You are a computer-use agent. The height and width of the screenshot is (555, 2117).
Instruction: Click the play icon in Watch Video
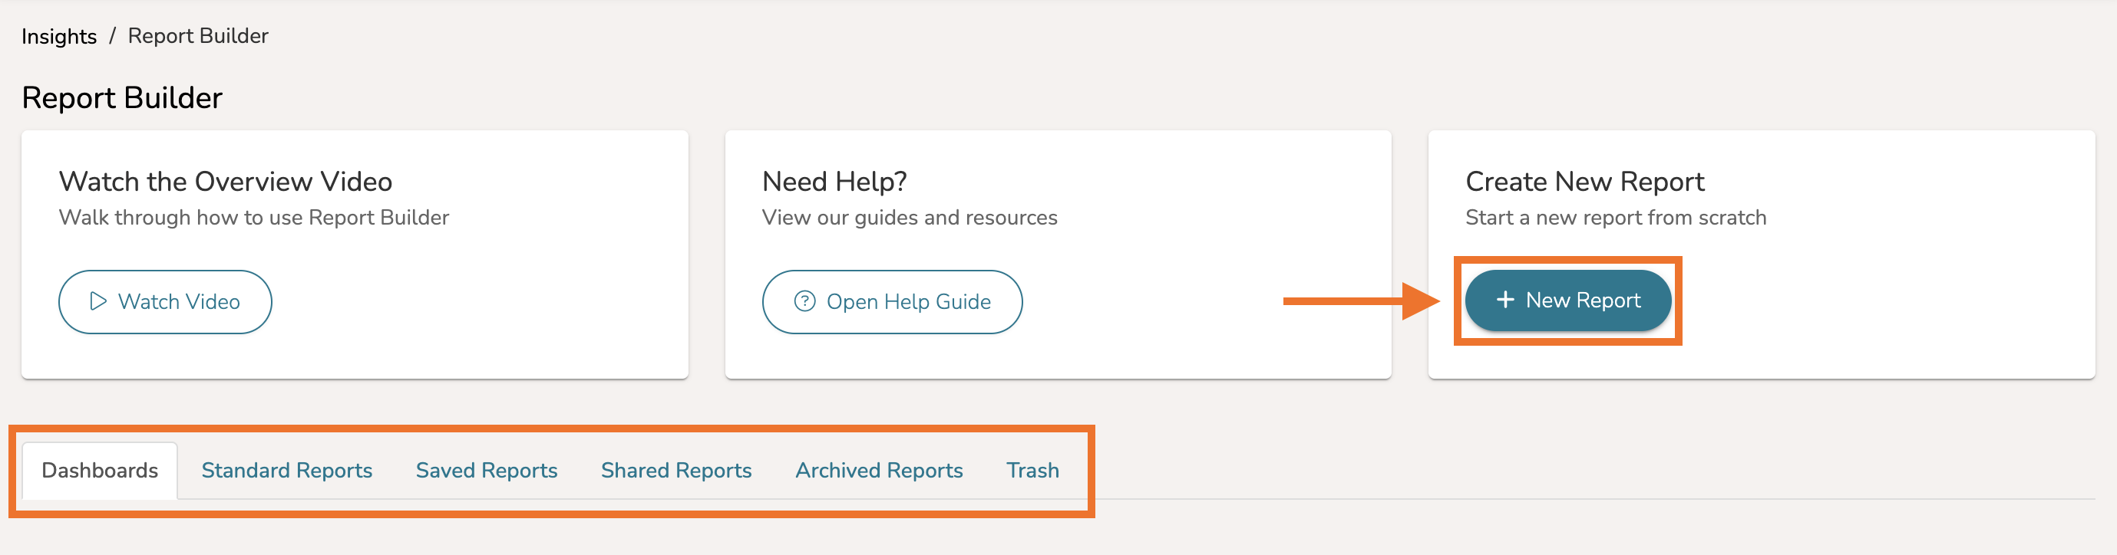[97, 301]
